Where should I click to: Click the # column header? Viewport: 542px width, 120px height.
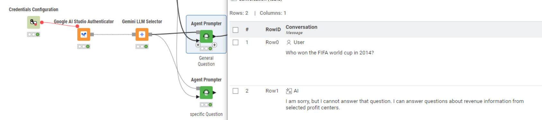pyautogui.click(x=247, y=30)
